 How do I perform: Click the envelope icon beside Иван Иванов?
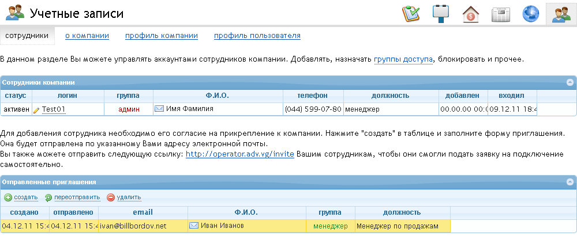coord(193,226)
